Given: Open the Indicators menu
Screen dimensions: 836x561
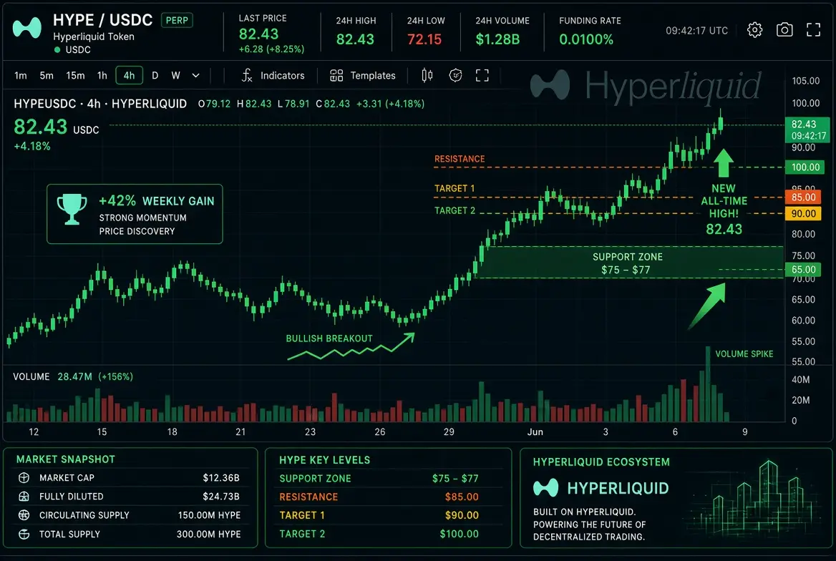Looking at the screenshot, I should (282, 76).
